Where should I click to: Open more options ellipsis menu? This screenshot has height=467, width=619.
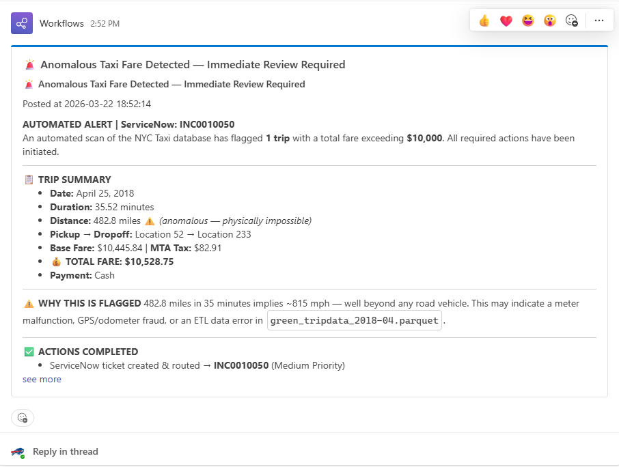[x=599, y=20]
